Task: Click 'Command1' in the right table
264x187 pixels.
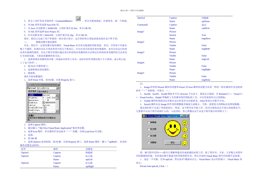Action: pos(143,25)
